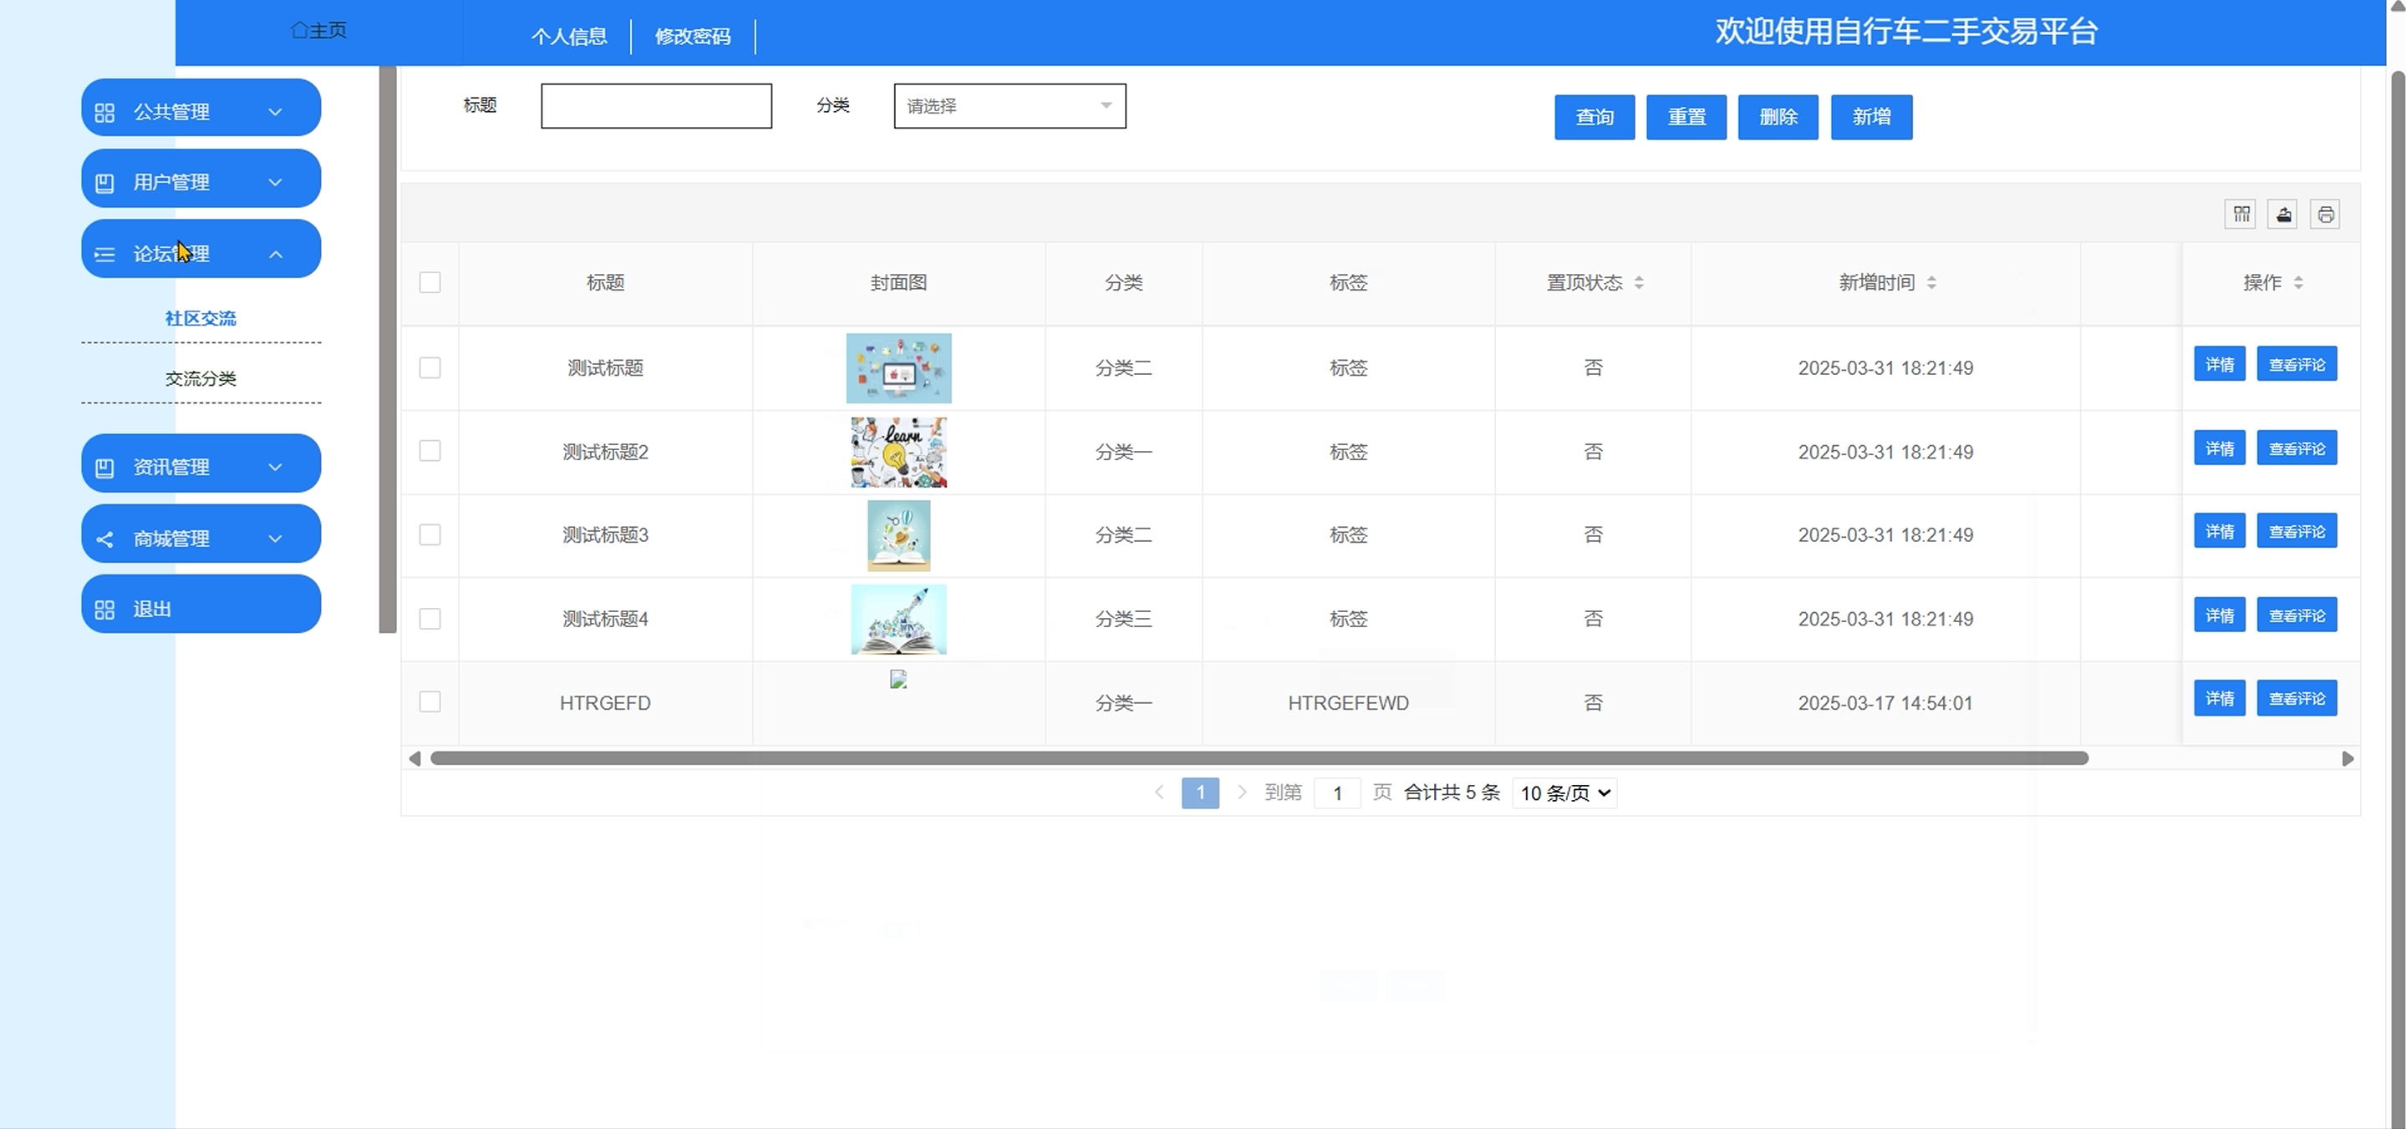The width and height of the screenshot is (2406, 1129).
Task: Open the 分类 请选择 dropdown
Action: 1009,106
